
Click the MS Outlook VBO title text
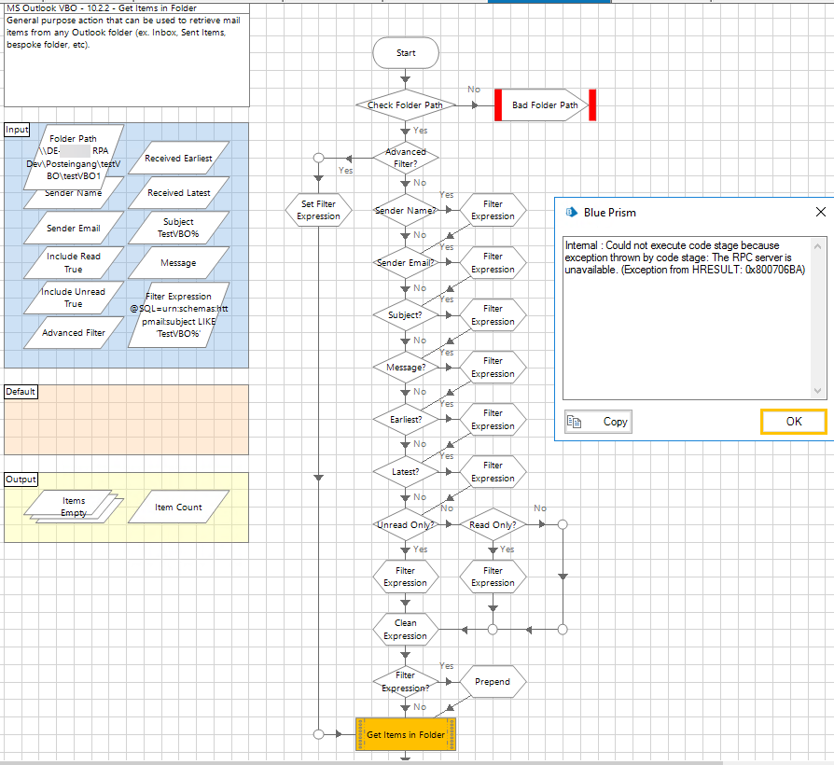tap(102, 8)
